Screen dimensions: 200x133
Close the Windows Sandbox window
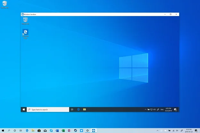tap(176, 14)
